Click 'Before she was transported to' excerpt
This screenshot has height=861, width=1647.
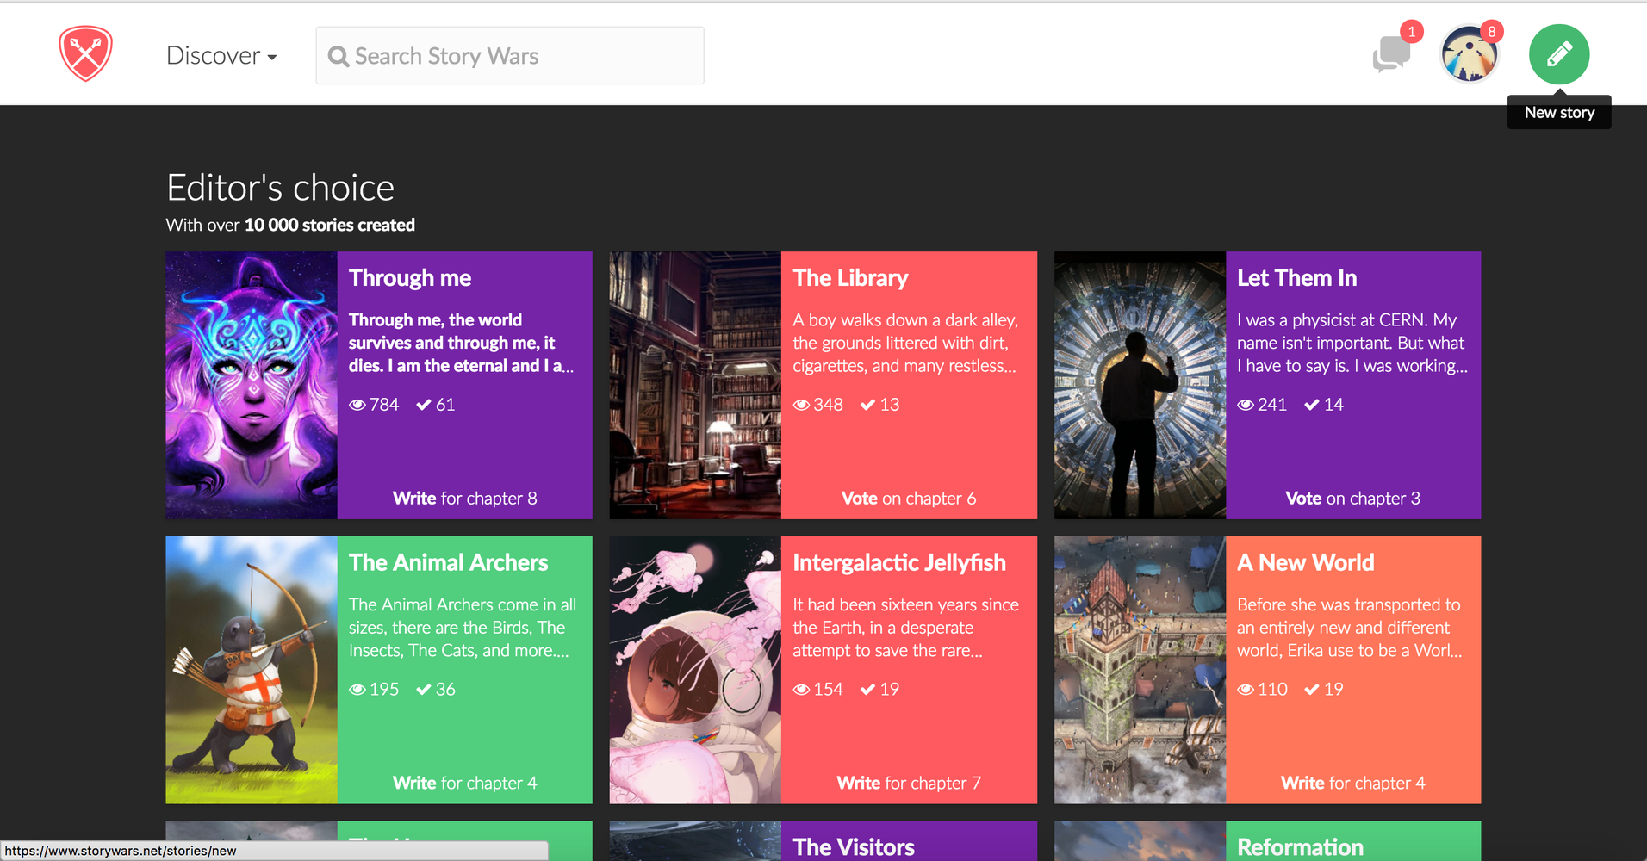(x=1350, y=628)
